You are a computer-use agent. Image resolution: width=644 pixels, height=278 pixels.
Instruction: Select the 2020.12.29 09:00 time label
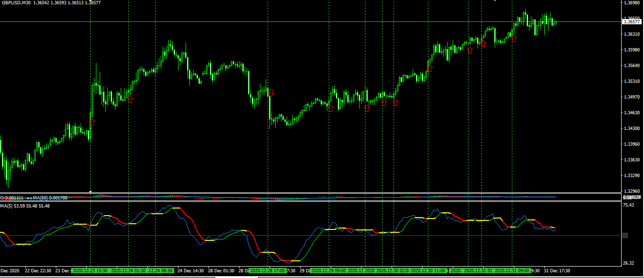coord(328,271)
